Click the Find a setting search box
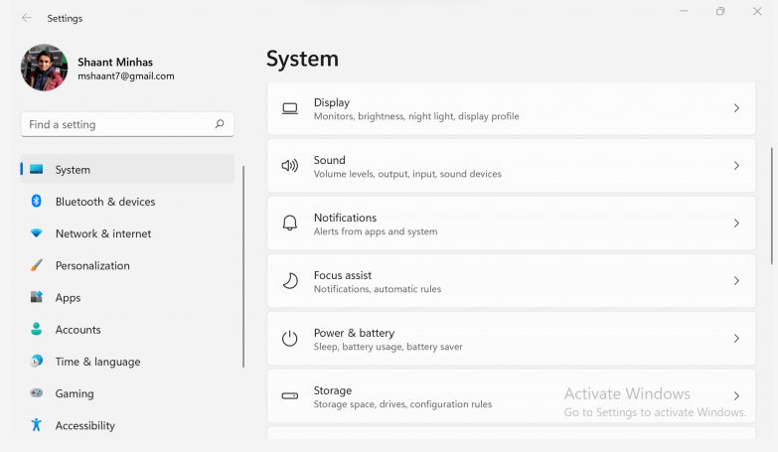 coord(127,124)
